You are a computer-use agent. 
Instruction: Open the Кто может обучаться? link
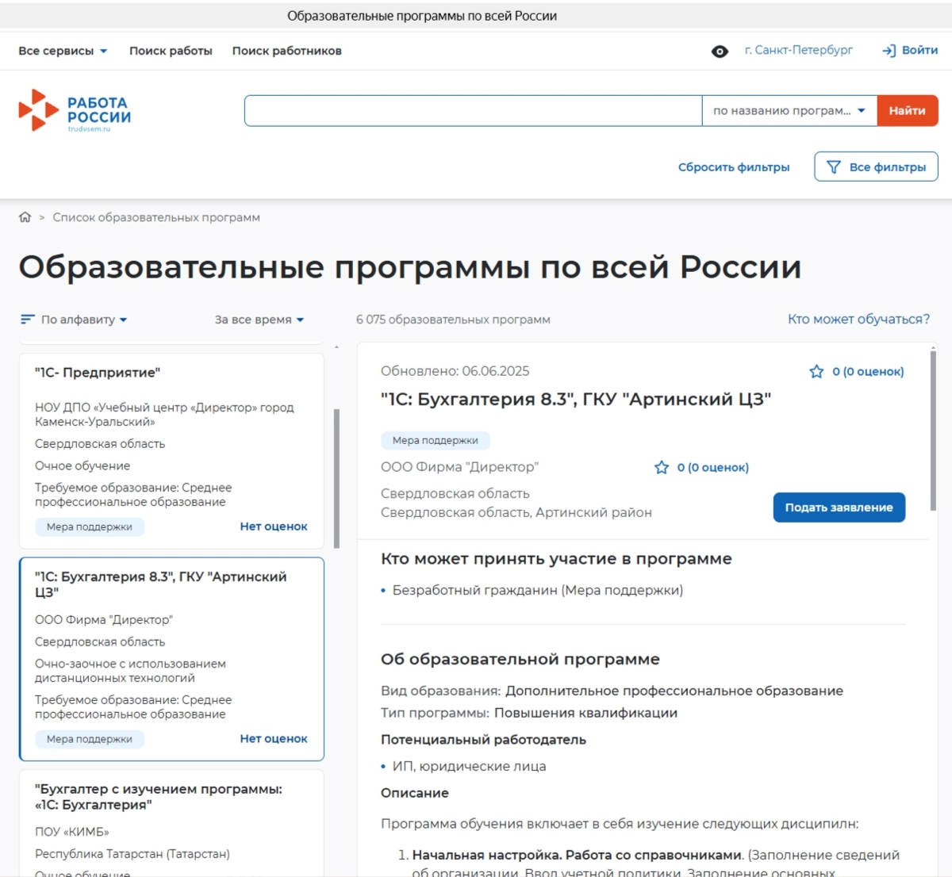[x=857, y=319]
